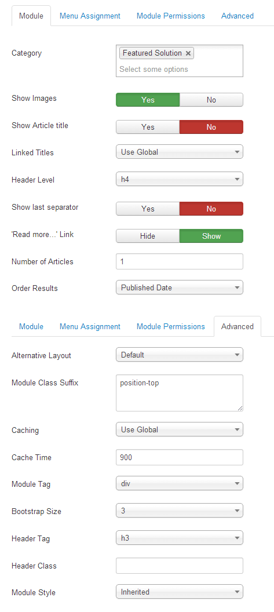Set Show Article title to Yes
Image resolution: width=274 pixels, height=612 pixels.
coord(148,128)
